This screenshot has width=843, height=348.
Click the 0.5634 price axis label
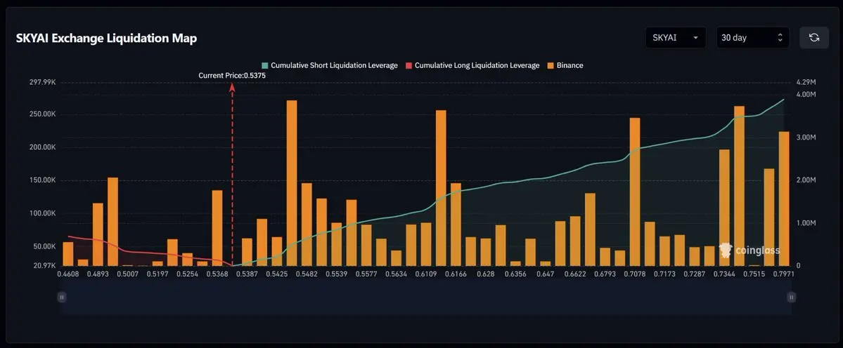point(397,274)
